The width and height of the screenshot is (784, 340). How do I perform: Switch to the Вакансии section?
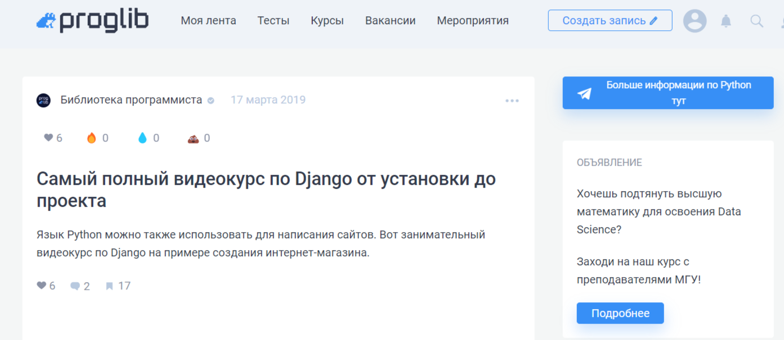(x=390, y=20)
